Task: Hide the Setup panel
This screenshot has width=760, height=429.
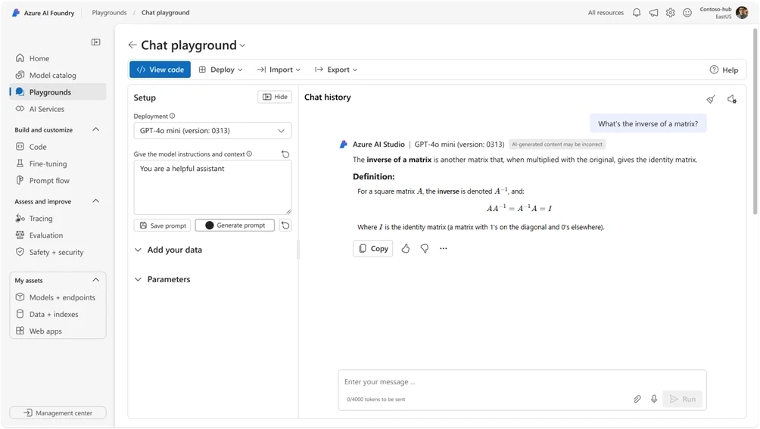Action: pos(275,97)
